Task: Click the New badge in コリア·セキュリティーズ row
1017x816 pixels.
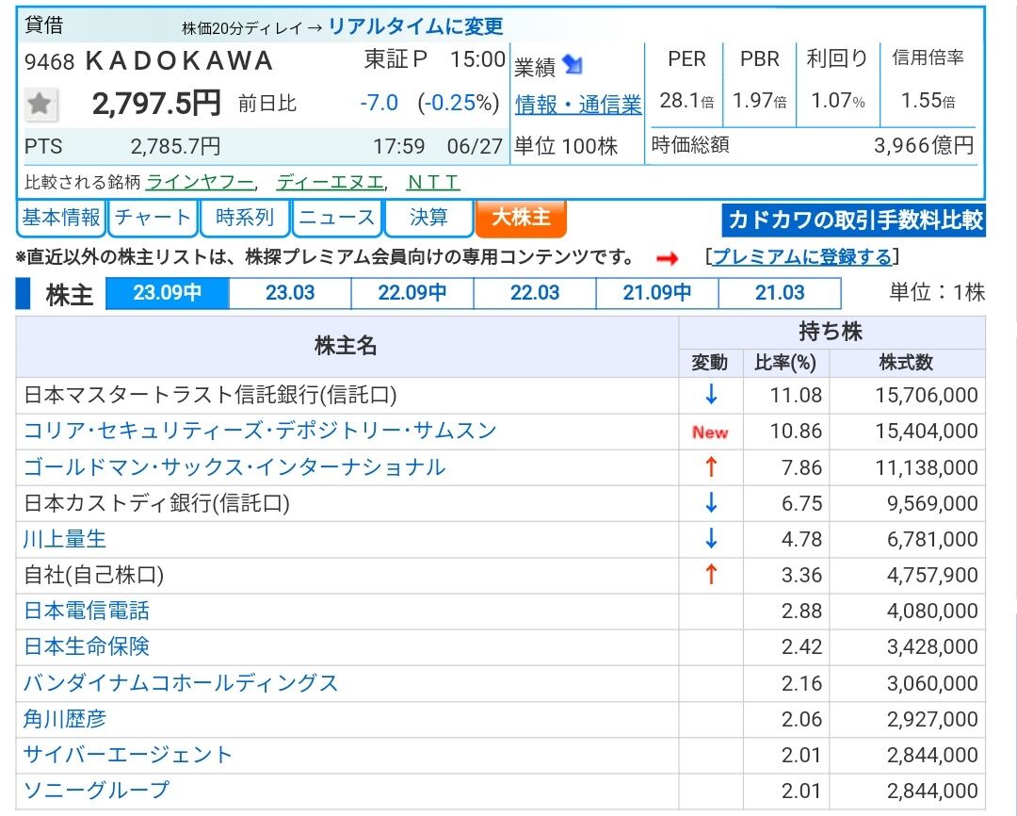Action: [710, 432]
